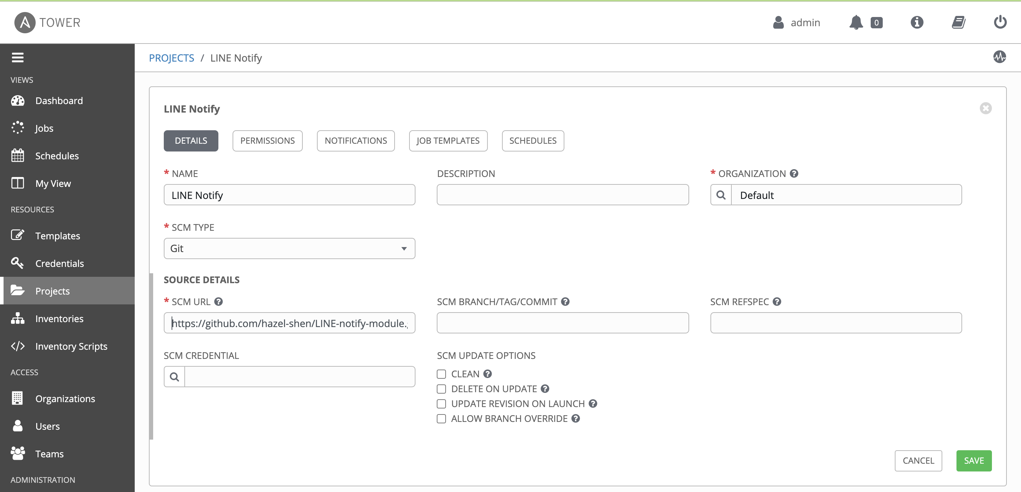Click the Save button

click(x=974, y=461)
